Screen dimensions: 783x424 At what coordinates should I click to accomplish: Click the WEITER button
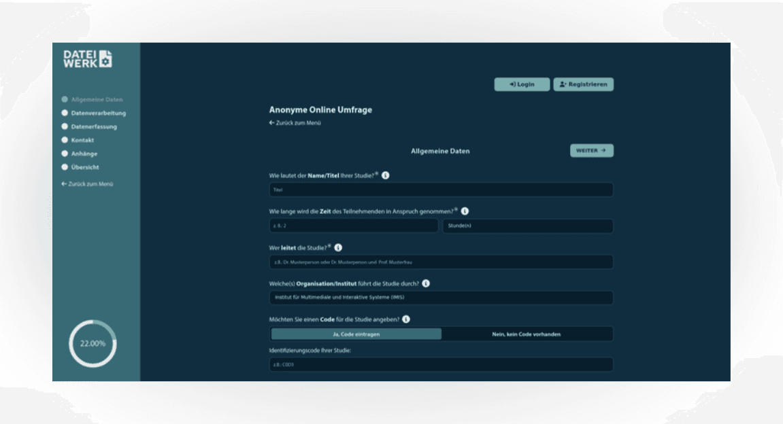(591, 151)
